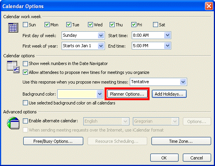The height and width of the screenshot is (166, 215).
Task: Confirm the dialog with OK
Action: (x=164, y=158)
